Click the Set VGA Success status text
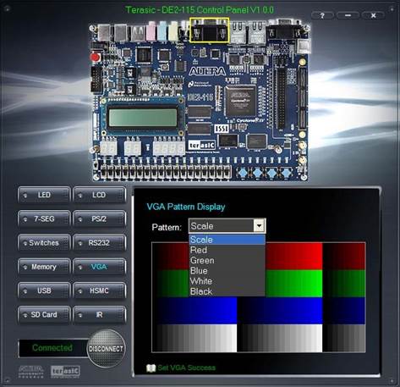This screenshot has height=387, width=400. [x=186, y=368]
